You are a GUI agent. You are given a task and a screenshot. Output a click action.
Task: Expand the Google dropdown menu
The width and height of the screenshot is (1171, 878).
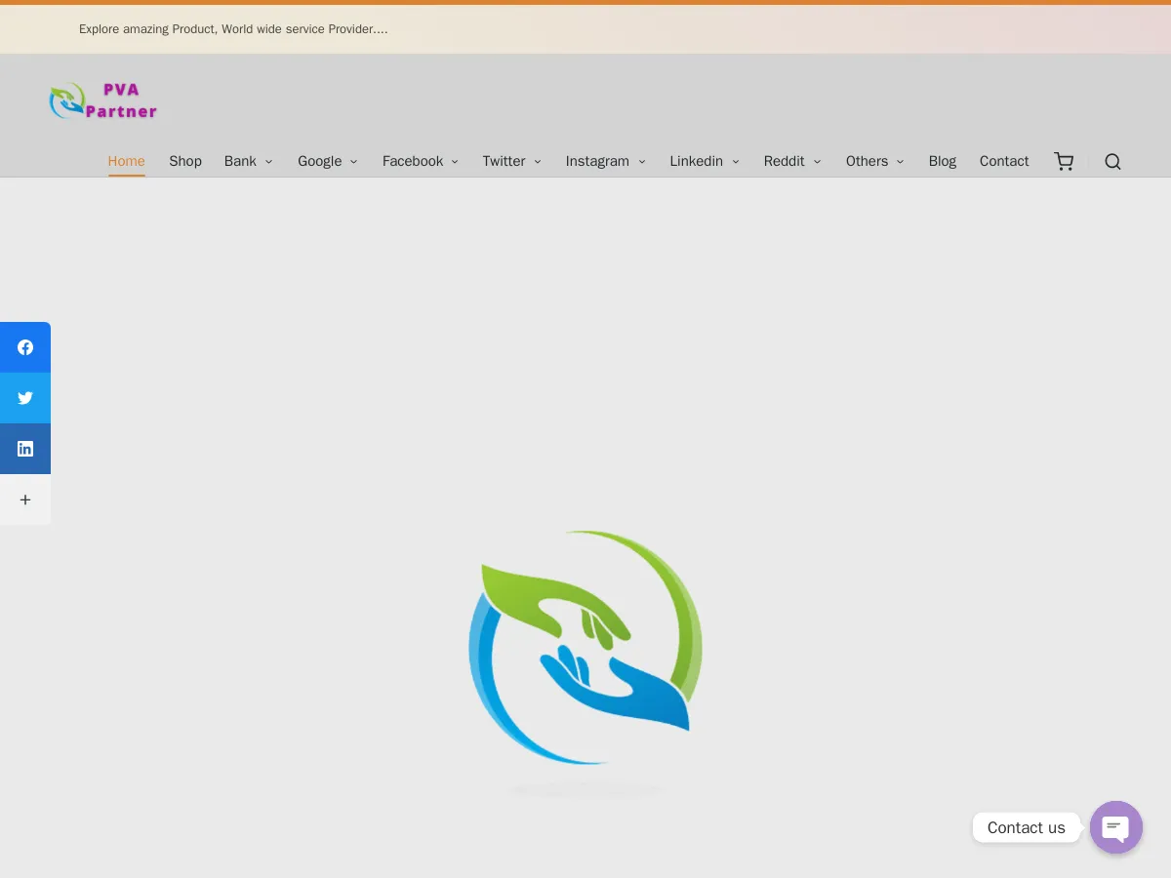327,161
